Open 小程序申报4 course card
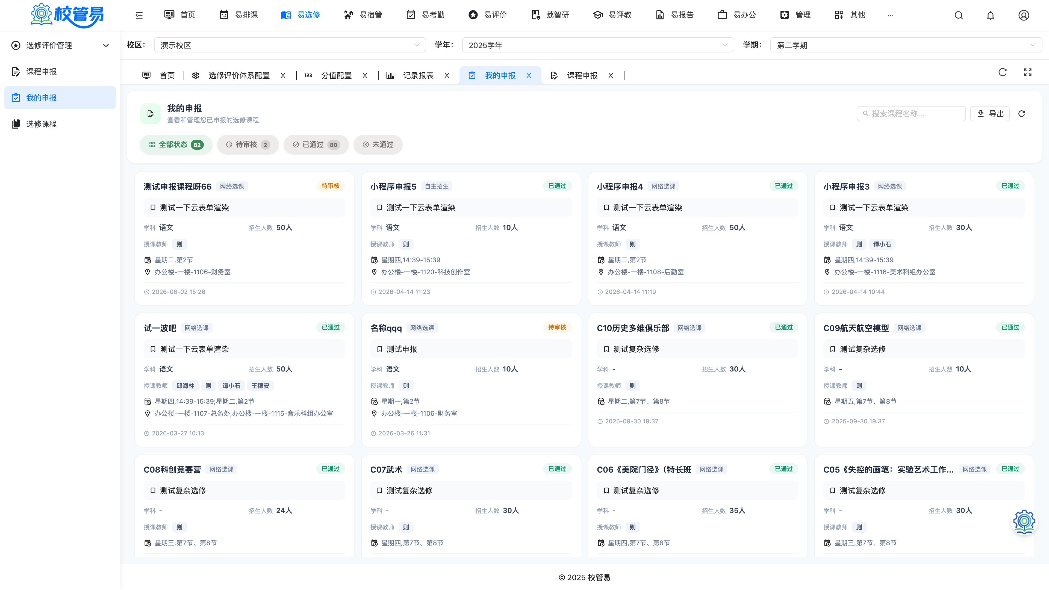This screenshot has height=590, width=1049. [x=697, y=238]
